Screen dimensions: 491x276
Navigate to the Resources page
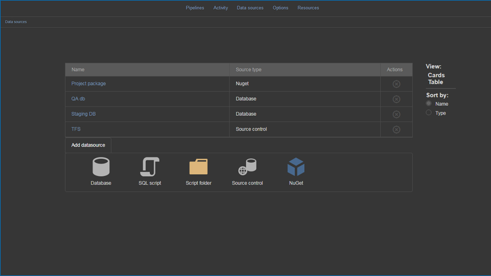click(308, 7)
